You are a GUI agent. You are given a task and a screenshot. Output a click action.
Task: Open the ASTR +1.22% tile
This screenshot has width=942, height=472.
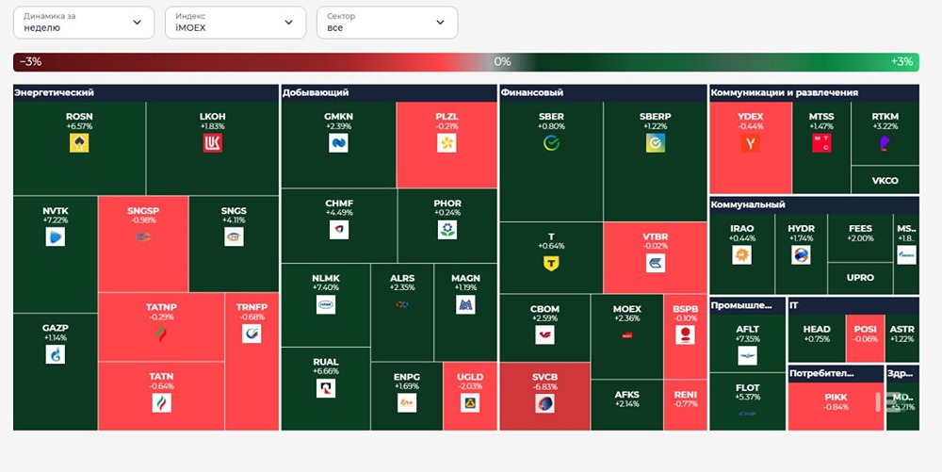(901, 338)
